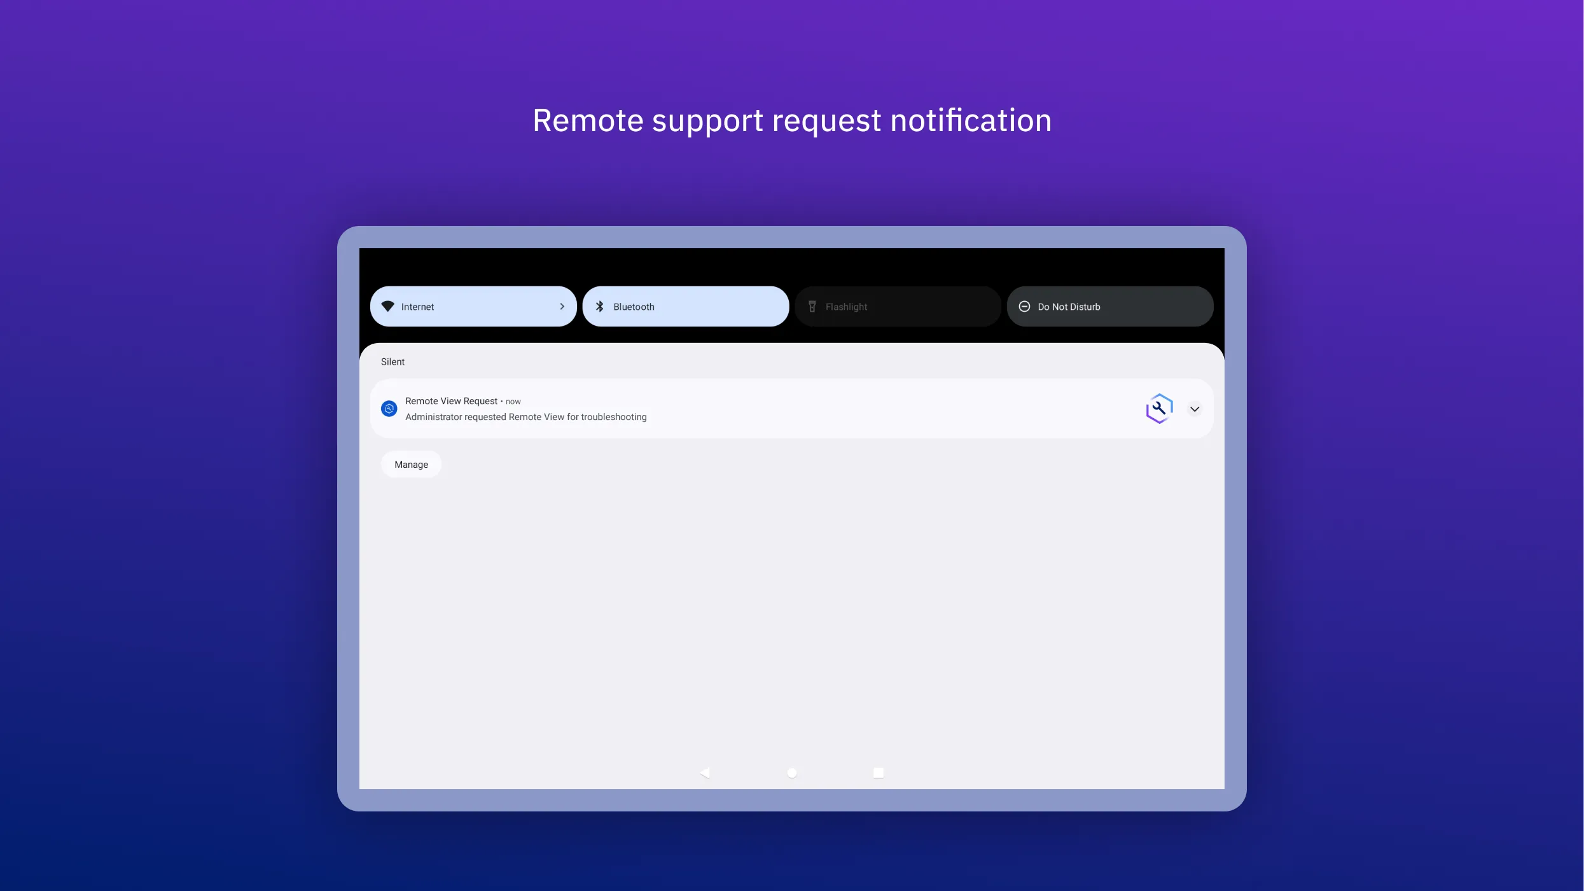Screen dimensions: 1584x891
Task: Click 'Administrator requested Remote View for troubleshooting' text
Action: click(525, 417)
